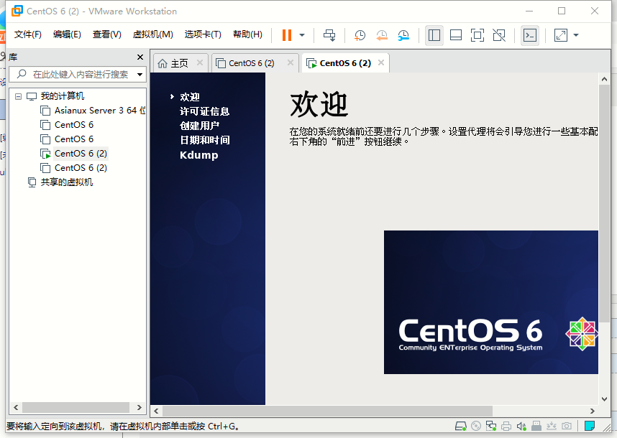The width and height of the screenshot is (617, 438).
Task: Enter full screen mode
Action: 477,35
